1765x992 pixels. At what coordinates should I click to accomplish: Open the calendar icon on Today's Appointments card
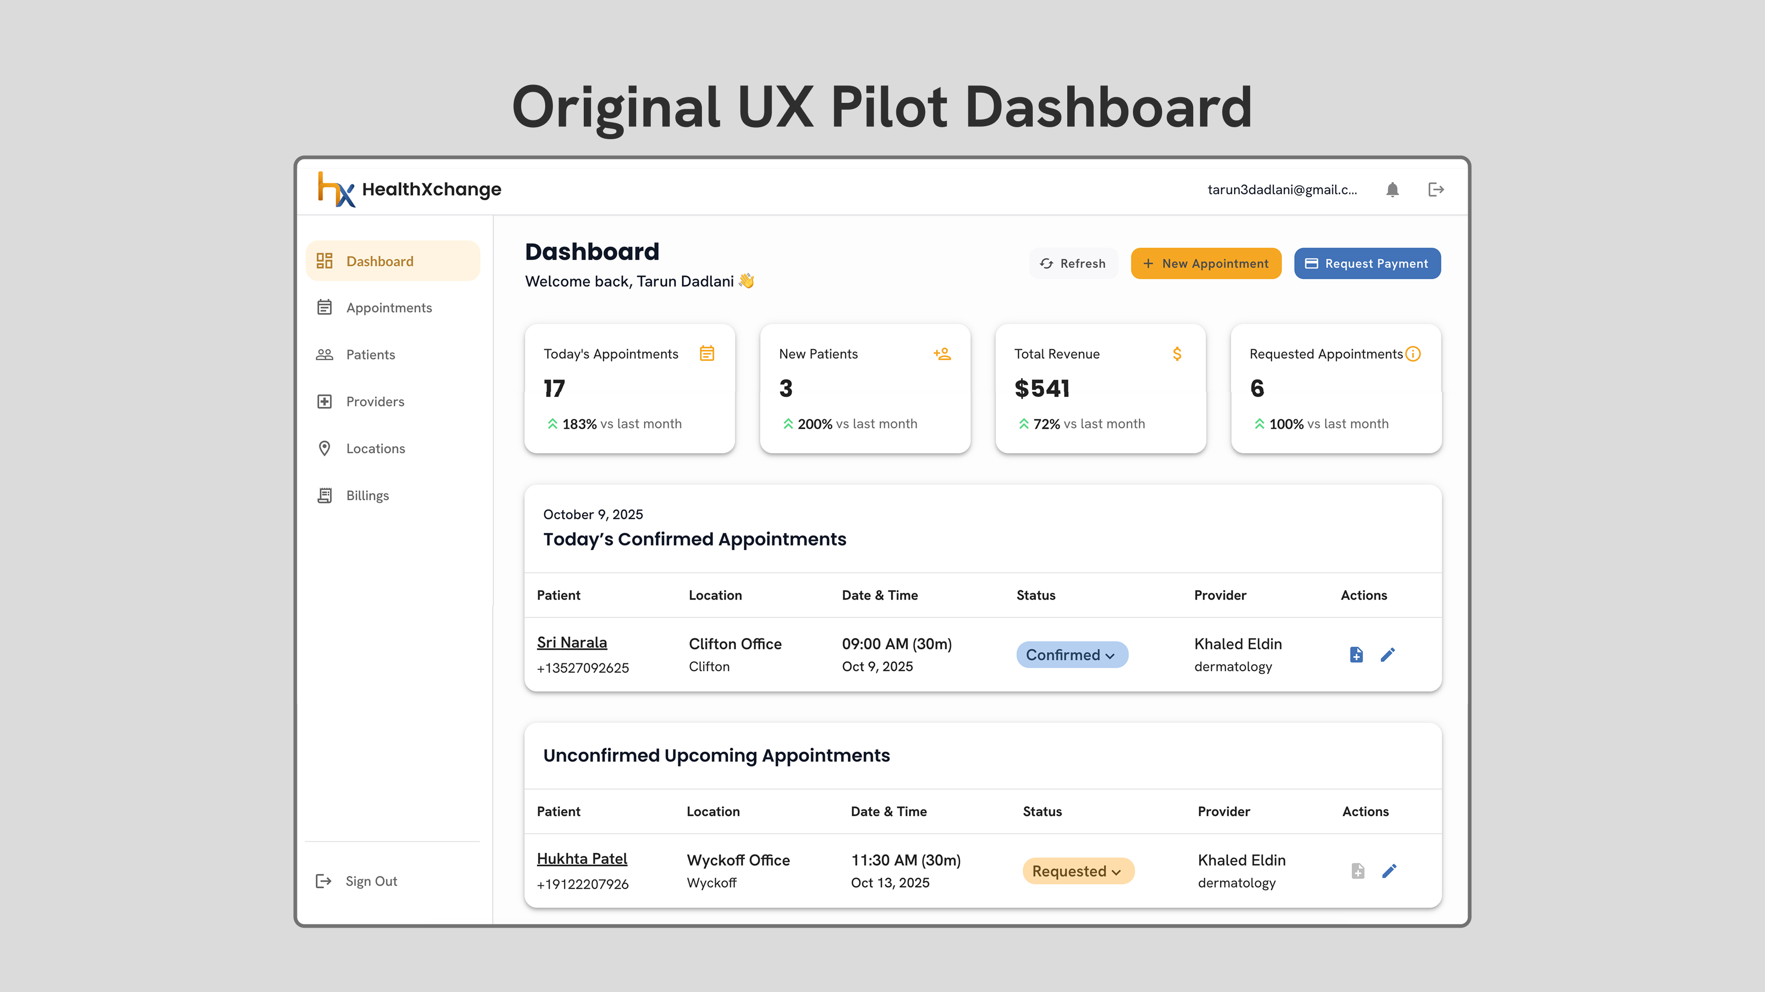[707, 353]
